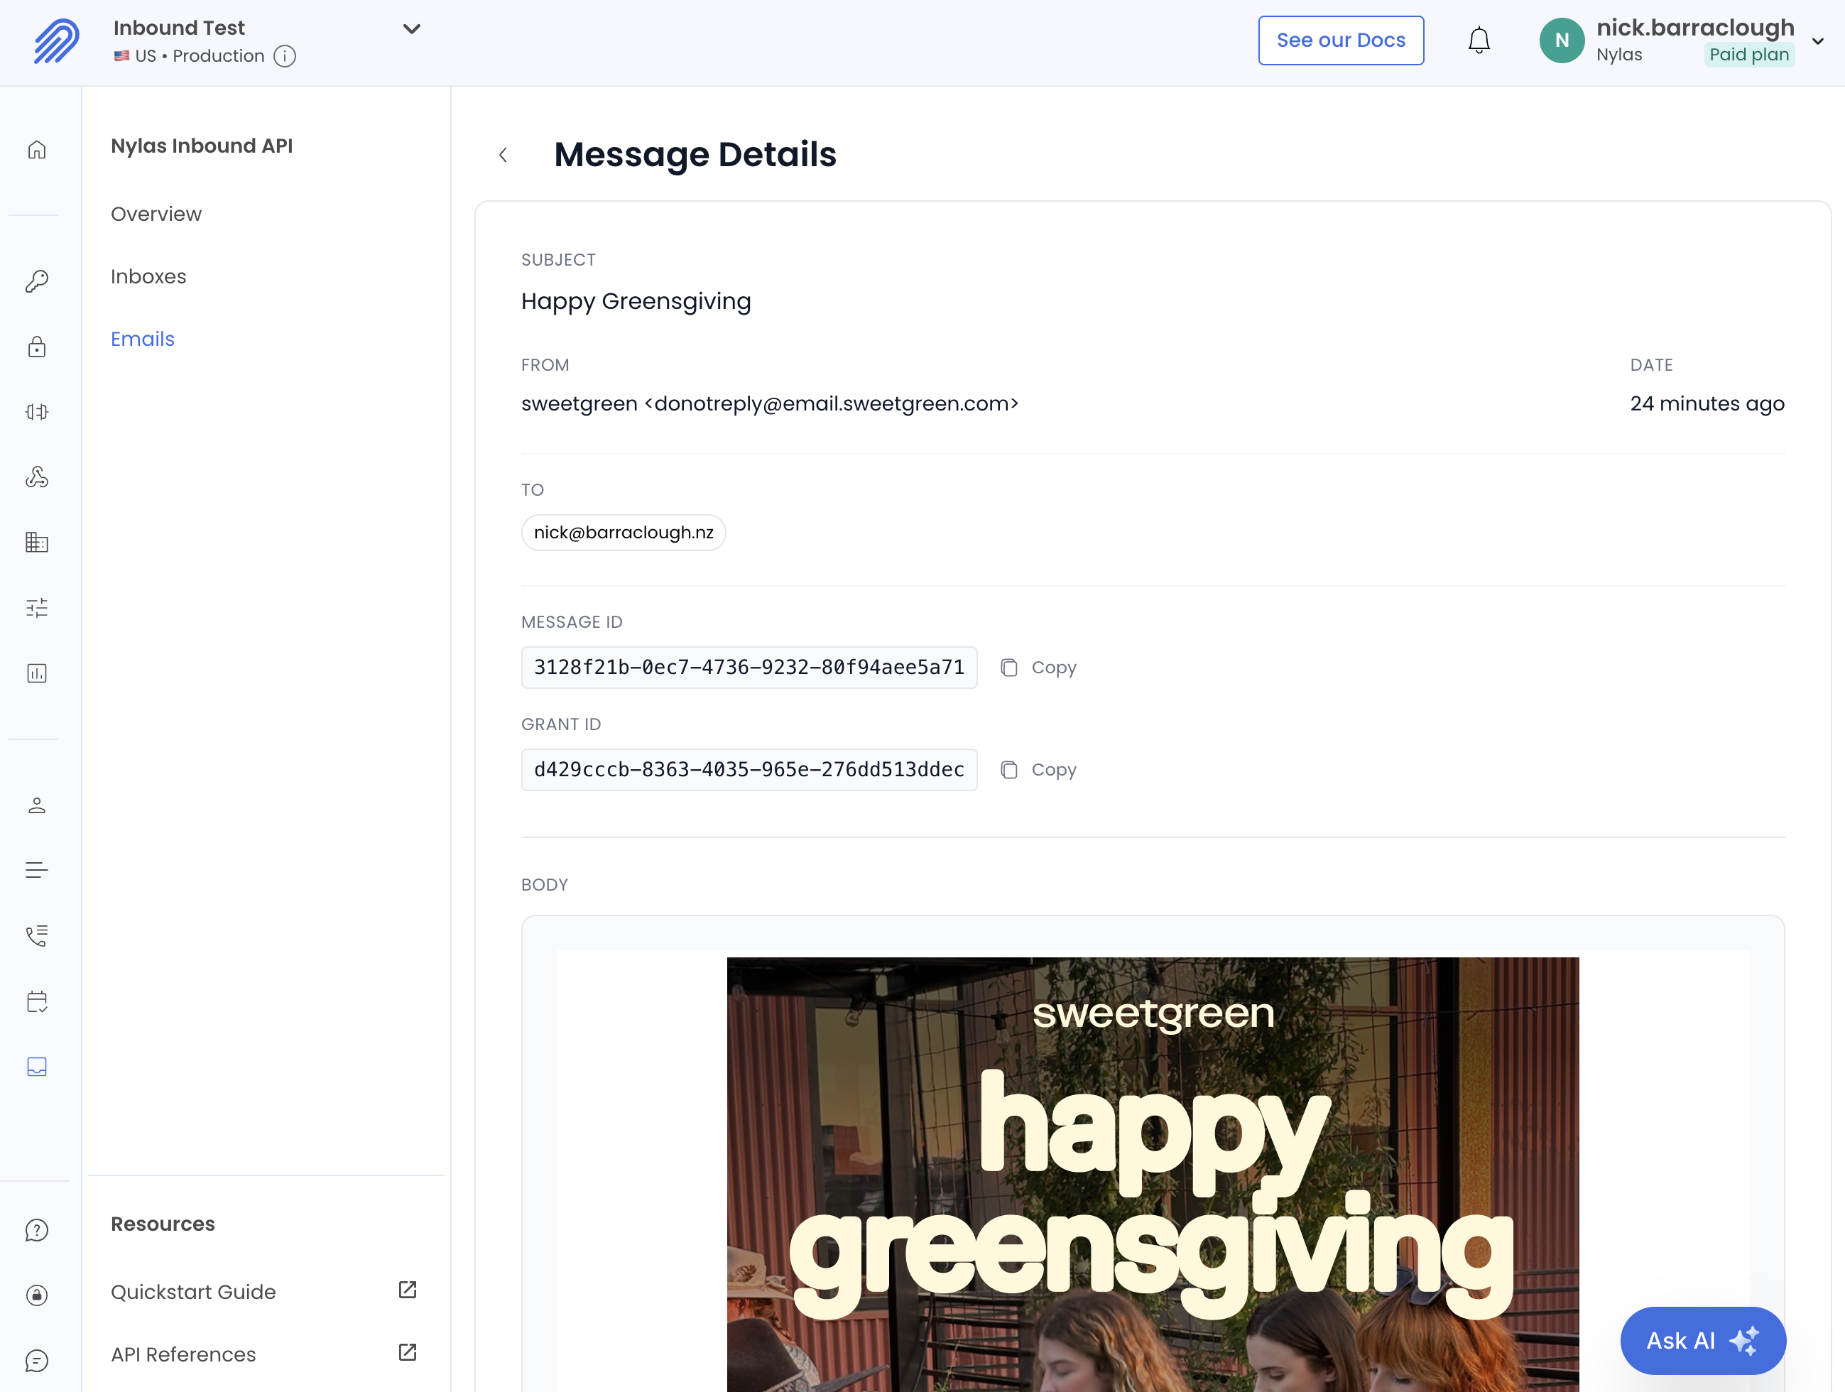Click the help question mark icon

[37, 1229]
